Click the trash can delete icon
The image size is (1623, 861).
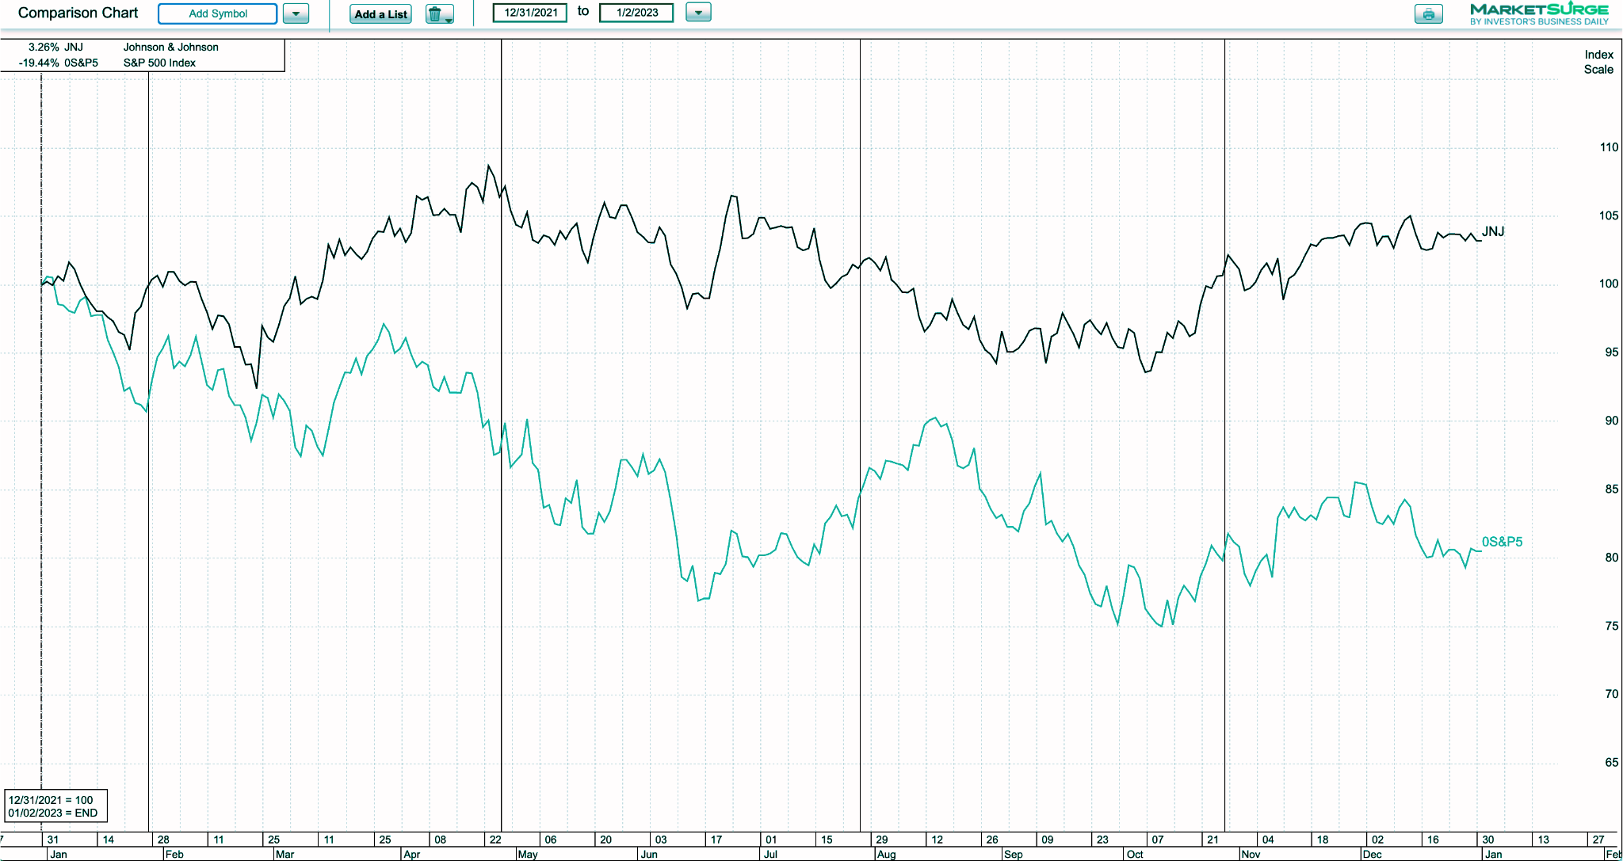click(x=437, y=13)
